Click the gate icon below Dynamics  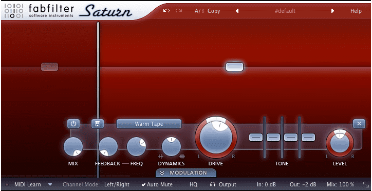(161, 156)
